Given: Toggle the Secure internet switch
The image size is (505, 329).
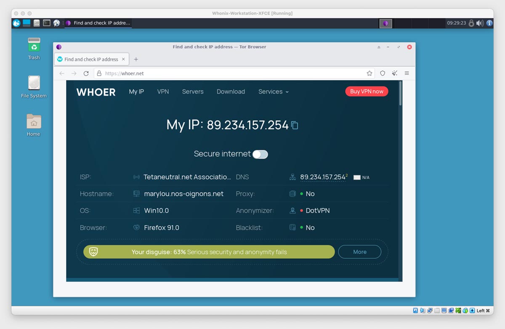Looking at the screenshot, I should tap(260, 154).
